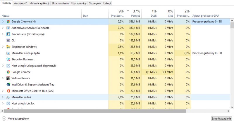Click the 2,0% GPU value

(x=187, y=53)
